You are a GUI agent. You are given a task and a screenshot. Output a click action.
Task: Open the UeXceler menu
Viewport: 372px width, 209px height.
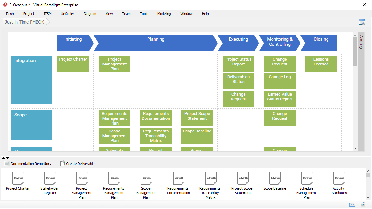[x=67, y=14]
